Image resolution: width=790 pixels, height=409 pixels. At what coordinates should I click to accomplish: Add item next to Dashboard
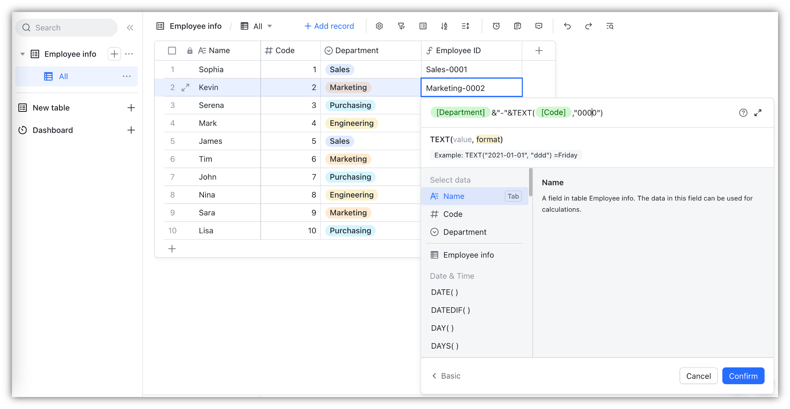(x=131, y=130)
